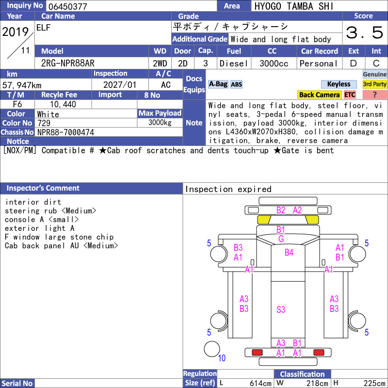The width and height of the screenshot is (388, 388).
Task: Click inspection date 2027/01
Action: coord(120,85)
